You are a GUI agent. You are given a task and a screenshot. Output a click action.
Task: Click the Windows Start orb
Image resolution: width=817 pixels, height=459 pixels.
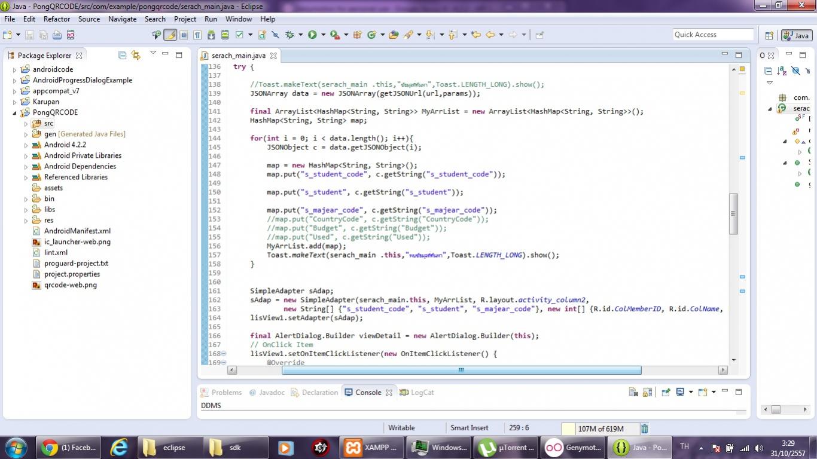tap(15, 446)
